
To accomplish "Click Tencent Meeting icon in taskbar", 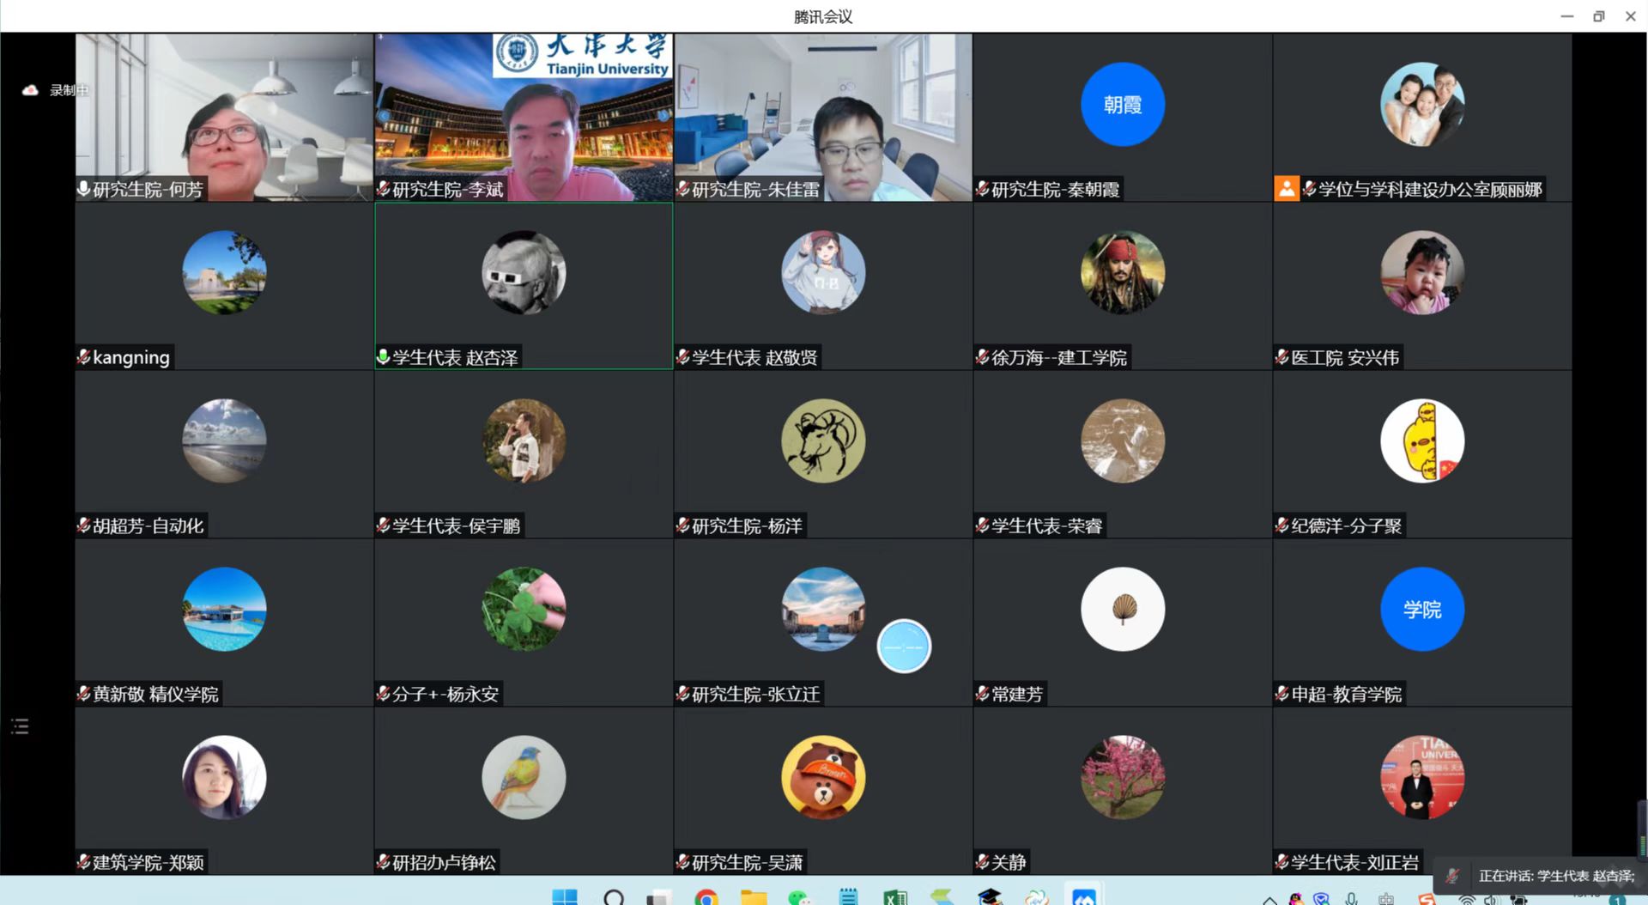I will [1083, 897].
